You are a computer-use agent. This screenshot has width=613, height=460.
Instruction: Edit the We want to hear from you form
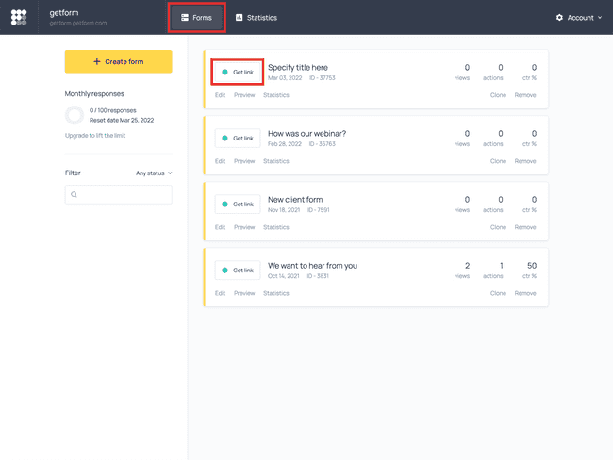point(220,293)
